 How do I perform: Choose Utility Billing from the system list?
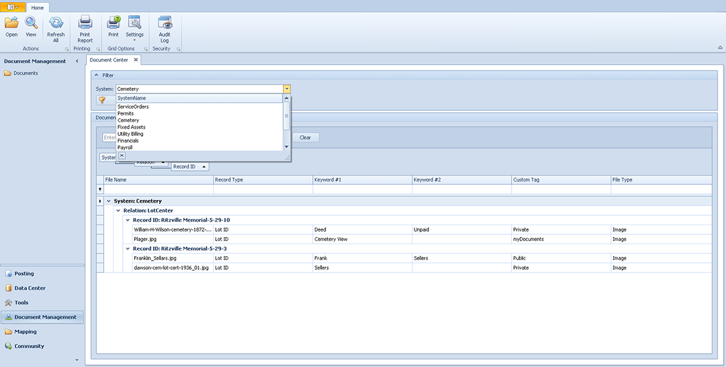(x=199, y=134)
